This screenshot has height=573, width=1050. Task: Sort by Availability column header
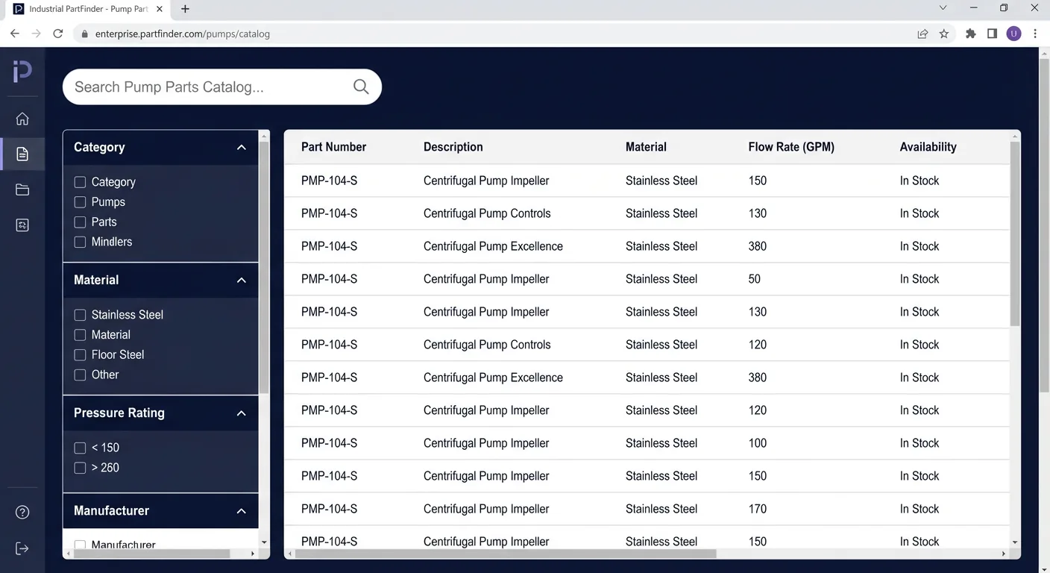click(928, 147)
